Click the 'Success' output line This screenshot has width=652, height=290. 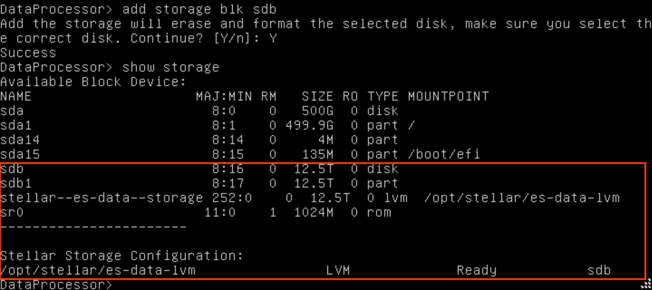pyautogui.click(x=28, y=53)
